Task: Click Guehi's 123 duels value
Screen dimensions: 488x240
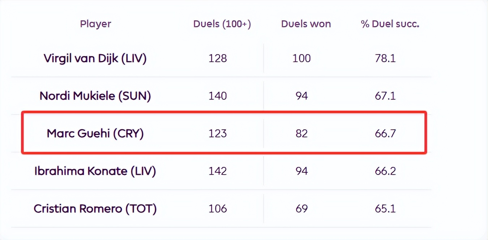Action: 218,133
